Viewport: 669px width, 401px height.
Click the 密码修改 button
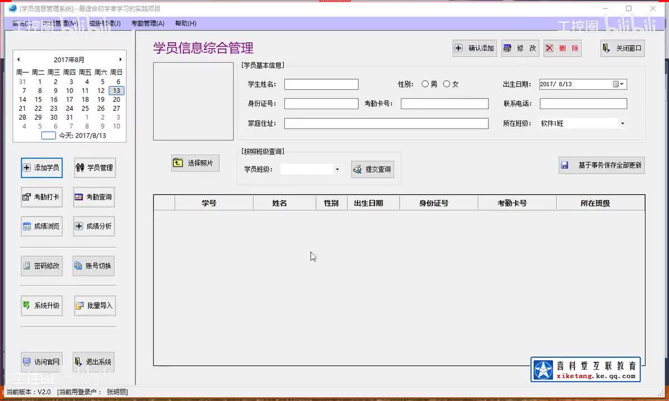[42, 266]
